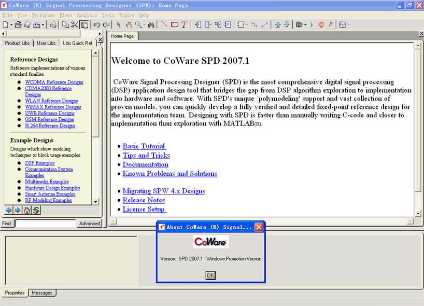This screenshot has height=306, width=424.
Task: Click the Find input field
Action: point(46,224)
